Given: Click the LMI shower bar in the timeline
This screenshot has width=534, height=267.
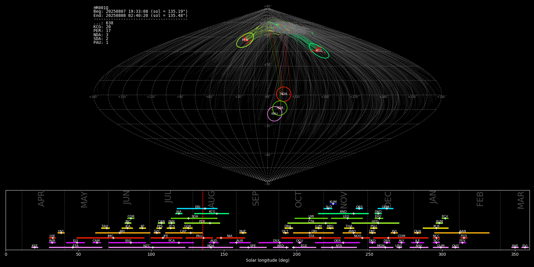Looking at the screenshot, I should (x=311, y=218).
